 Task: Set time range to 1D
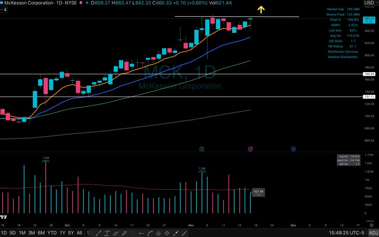tap(3, 233)
